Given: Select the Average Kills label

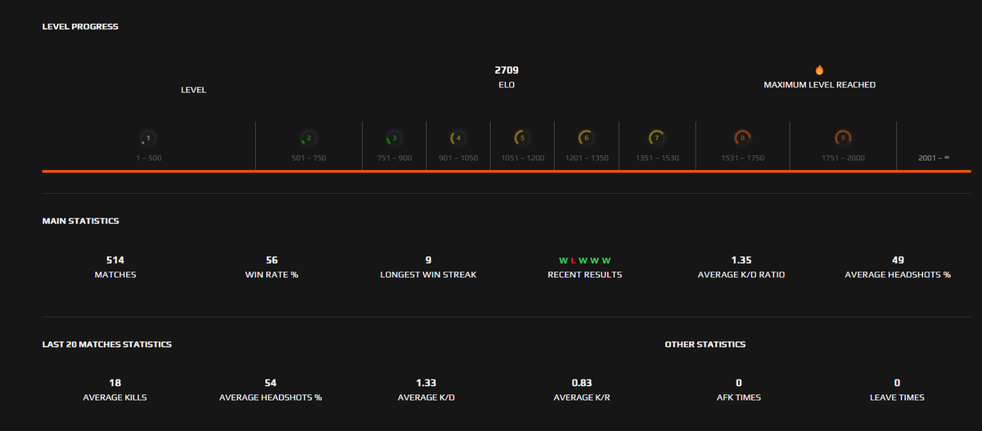Looking at the screenshot, I should pos(115,397).
